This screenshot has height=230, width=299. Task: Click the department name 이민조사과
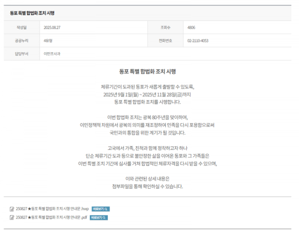[52, 53]
